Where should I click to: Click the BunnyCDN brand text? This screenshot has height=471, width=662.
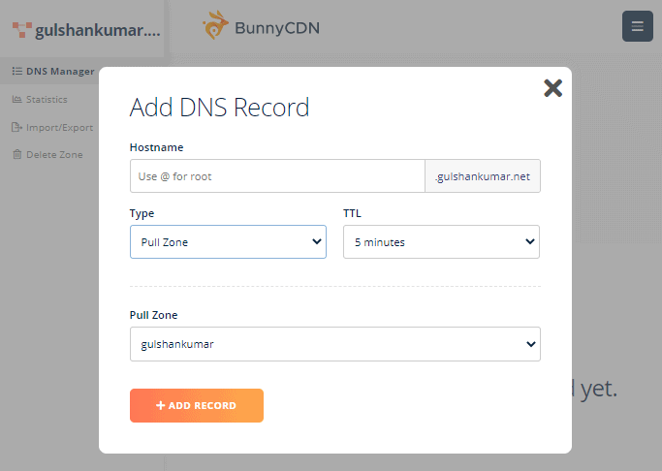pyautogui.click(x=277, y=28)
